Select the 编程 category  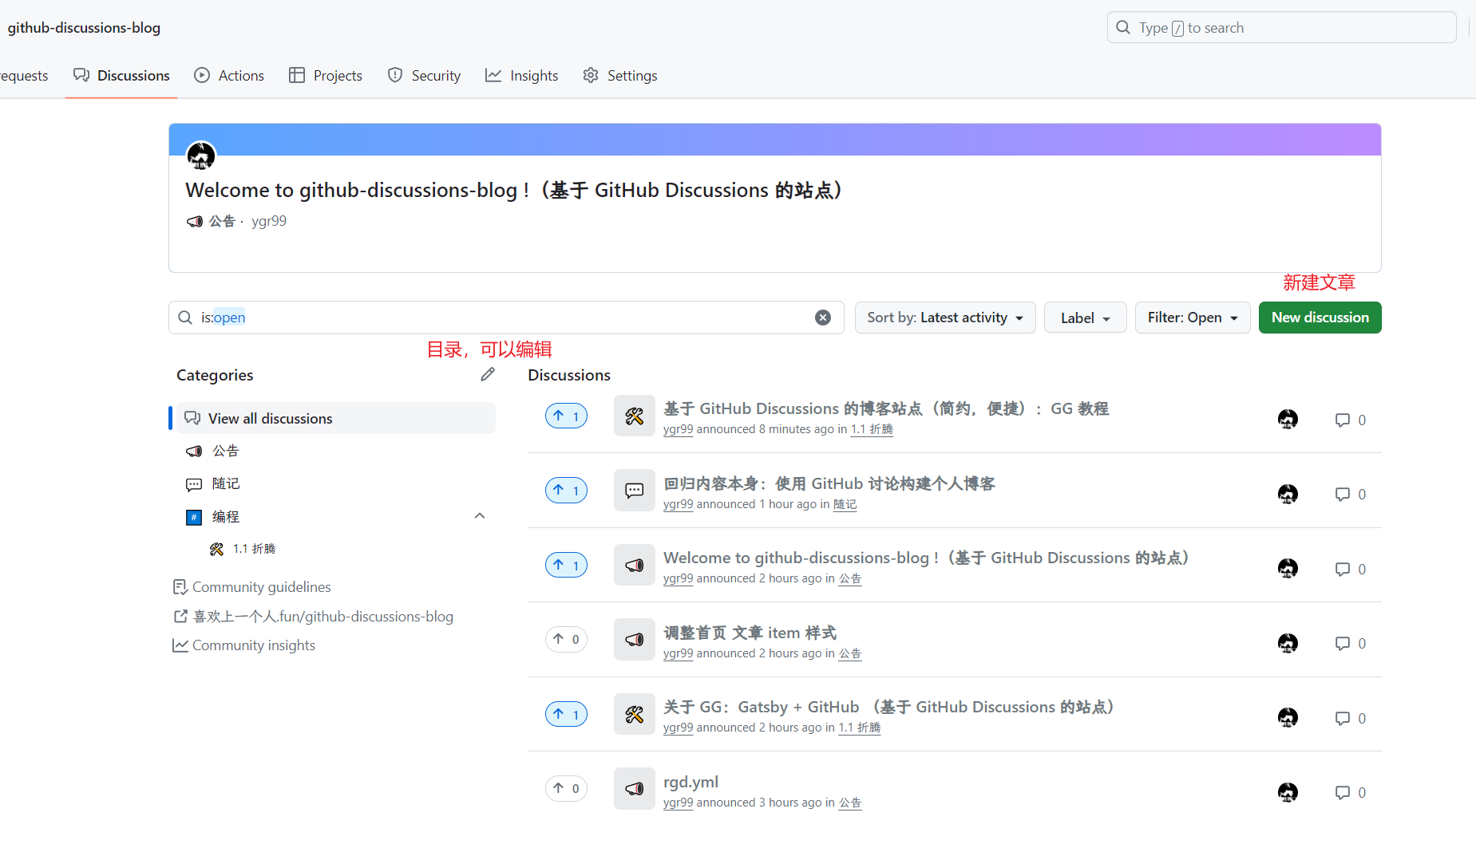click(x=226, y=517)
